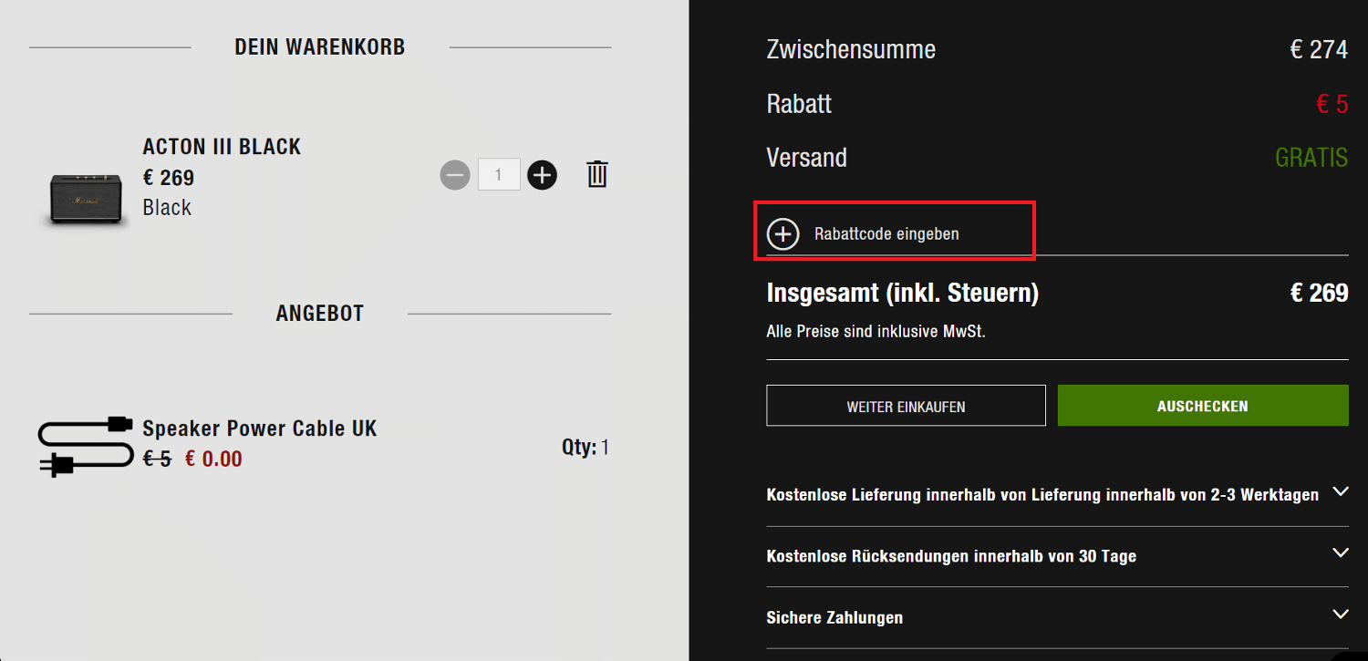Decrease Acton III Black quantity with minus icon
1368x661 pixels.
click(454, 174)
